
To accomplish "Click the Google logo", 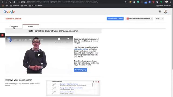I will (x=9, y=12).
